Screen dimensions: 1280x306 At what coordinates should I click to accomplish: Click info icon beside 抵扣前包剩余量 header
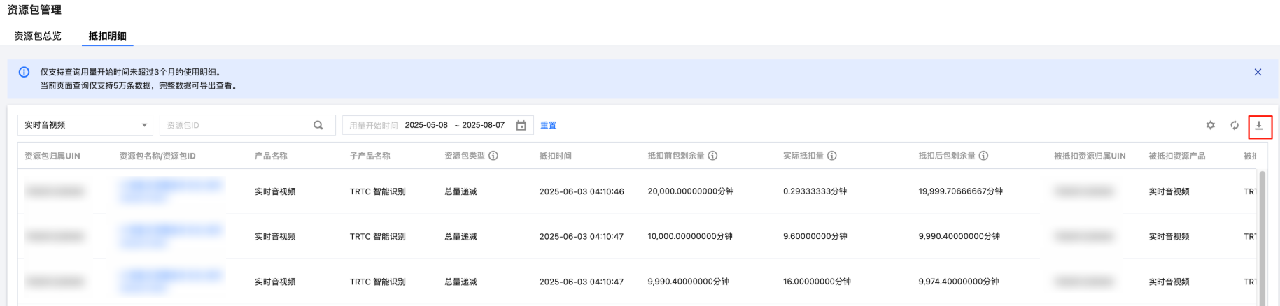[x=712, y=156]
